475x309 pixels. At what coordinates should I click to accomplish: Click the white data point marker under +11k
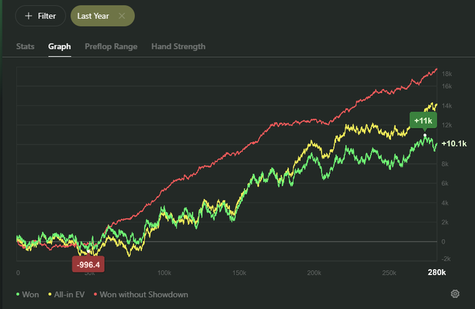point(425,135)
